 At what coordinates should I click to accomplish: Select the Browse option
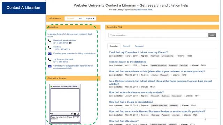70,18
